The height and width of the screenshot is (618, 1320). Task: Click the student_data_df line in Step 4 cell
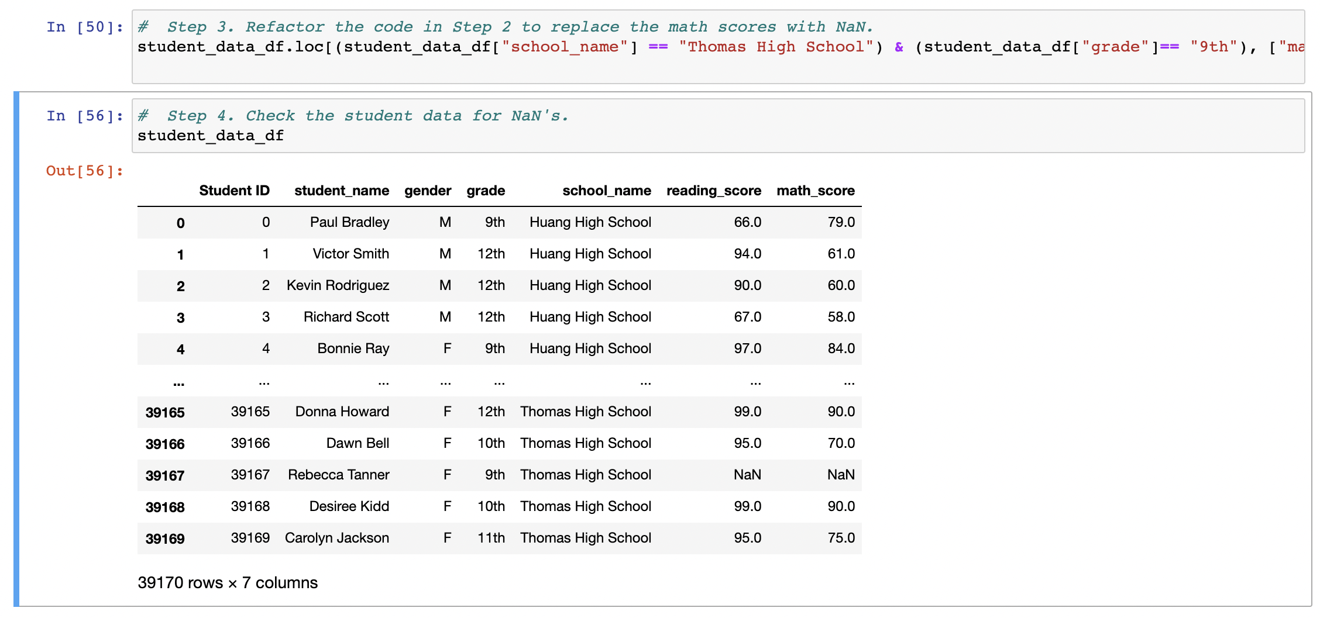coord(210,135)
